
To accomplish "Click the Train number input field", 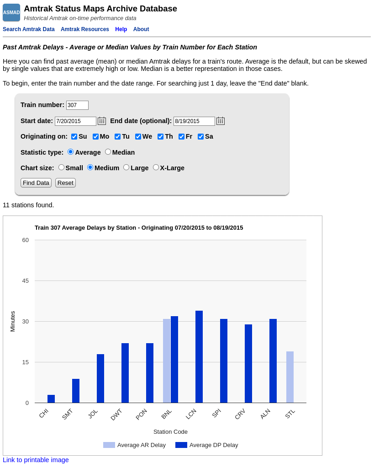I will [77, 105].
